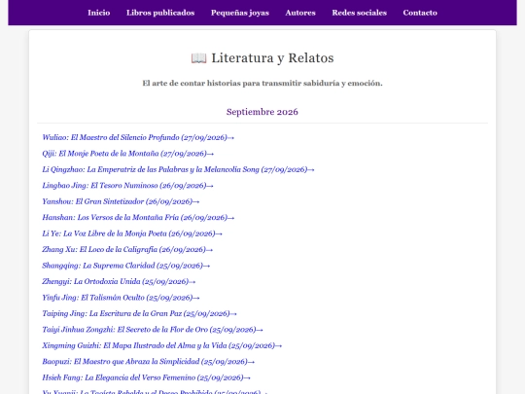Image resolution: width=525 pixels, height=394 pixels.
Task: Open Yanshou: El Gran Sintetizador article
Action: [121, 201]
